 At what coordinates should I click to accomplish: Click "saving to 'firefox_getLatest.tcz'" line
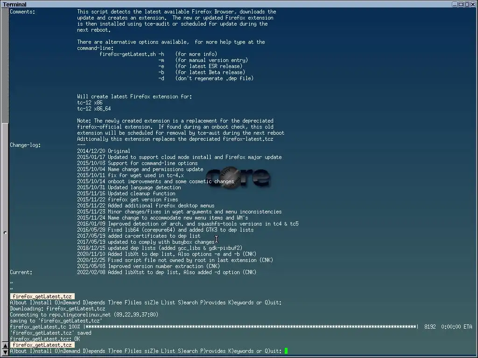pyautogui.click(x=56, y=321)
